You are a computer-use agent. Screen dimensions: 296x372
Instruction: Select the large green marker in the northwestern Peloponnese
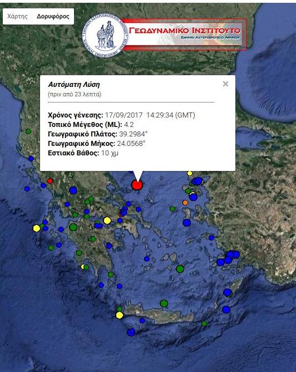tap(73, 227)
